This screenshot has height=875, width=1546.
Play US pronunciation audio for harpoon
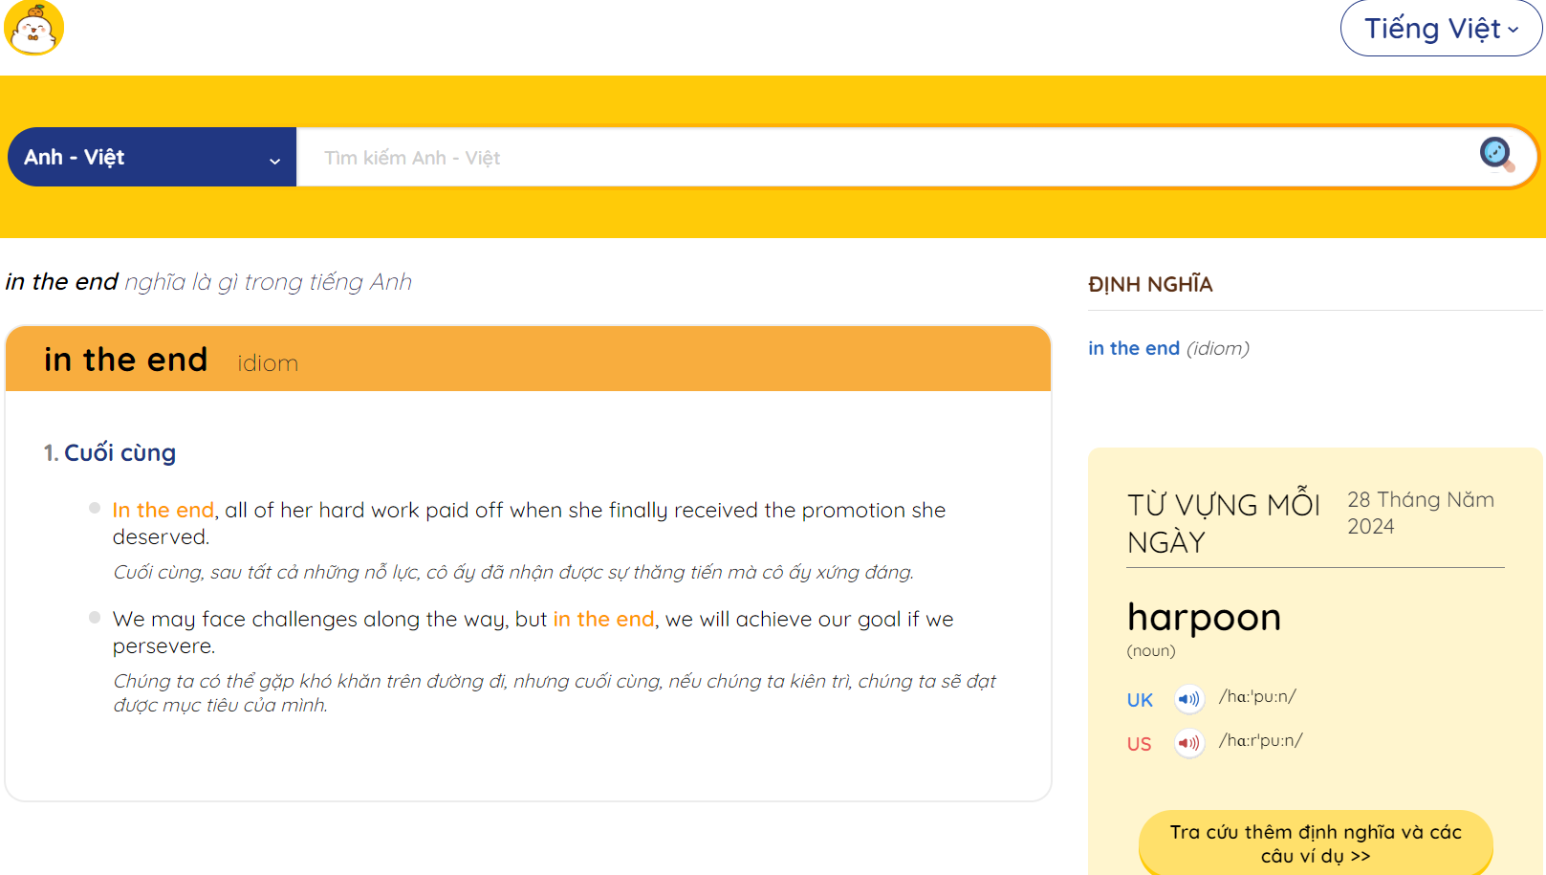[1188, 743]
